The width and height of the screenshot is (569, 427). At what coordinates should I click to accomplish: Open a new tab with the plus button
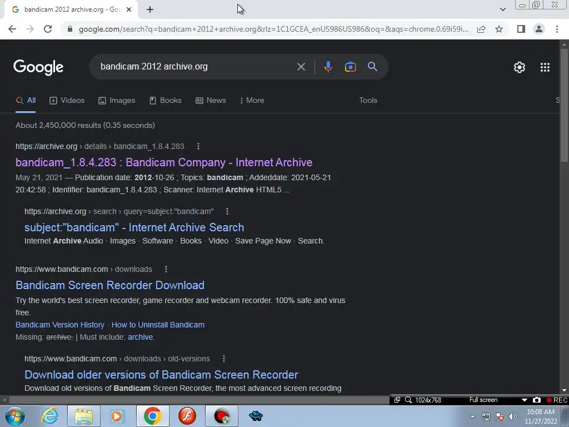point(150,9)
